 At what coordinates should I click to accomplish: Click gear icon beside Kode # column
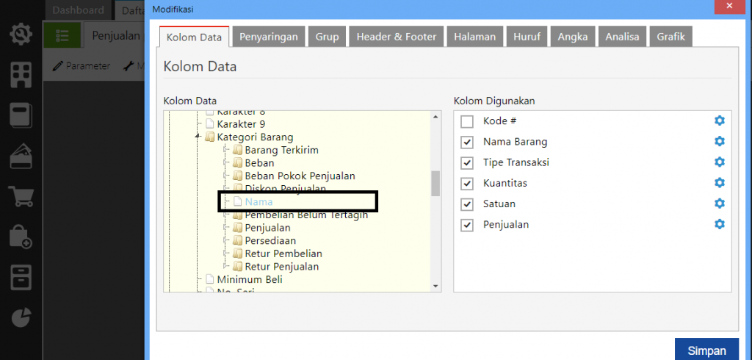[720, 121]
